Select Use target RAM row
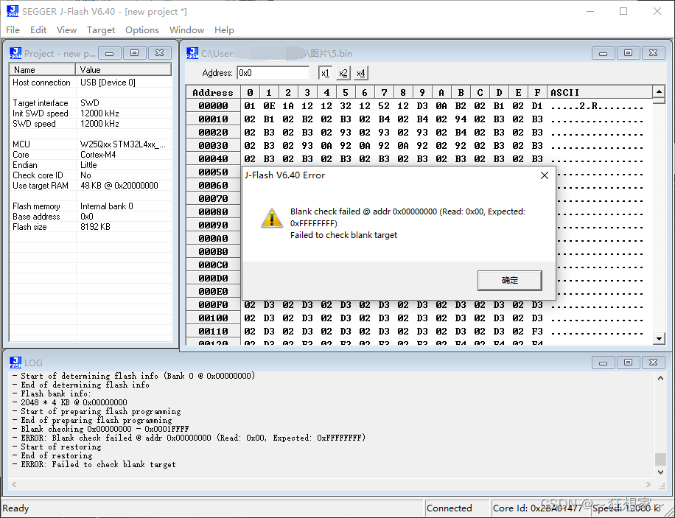The width and height of the screenshot is (675, 518). [91, 186]
